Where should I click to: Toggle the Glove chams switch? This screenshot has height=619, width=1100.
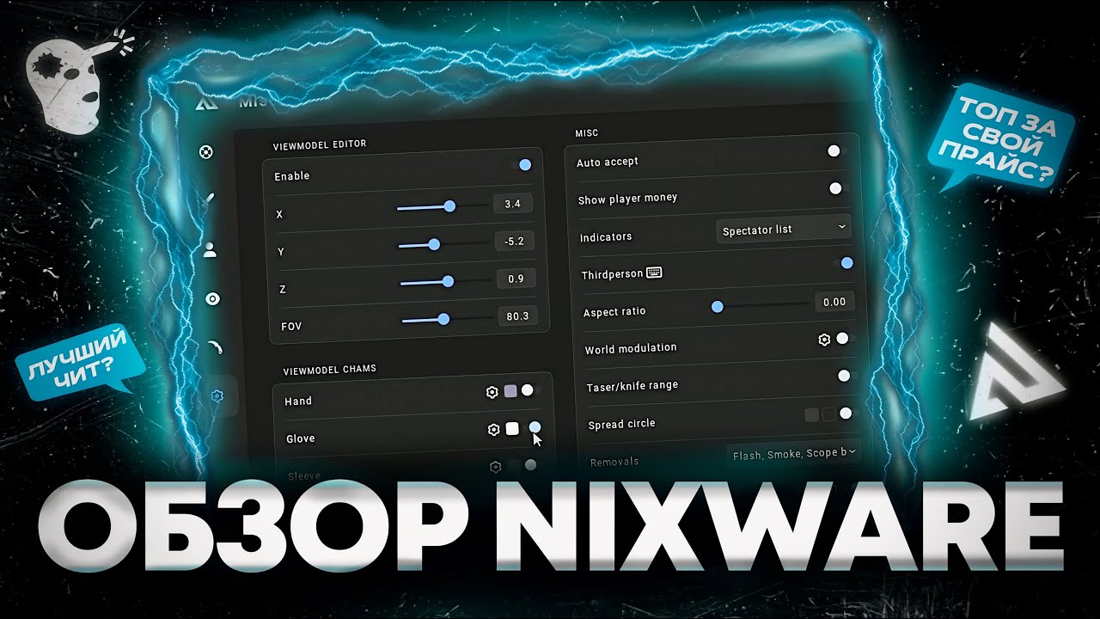click(x=533, y=426)
